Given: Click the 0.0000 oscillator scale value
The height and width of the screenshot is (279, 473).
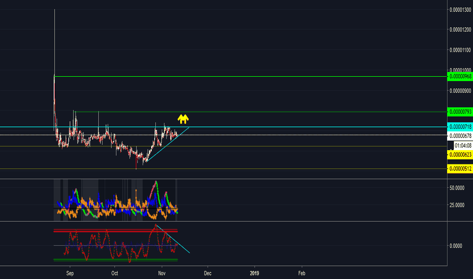Looking at the screenshot, I should coord(456,246).
